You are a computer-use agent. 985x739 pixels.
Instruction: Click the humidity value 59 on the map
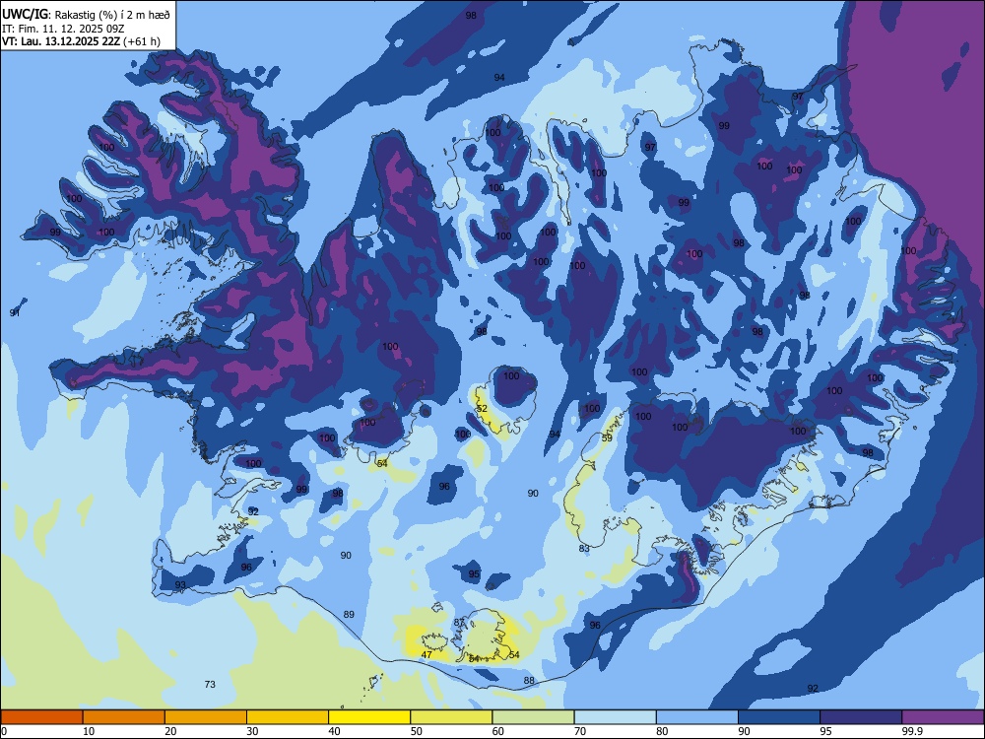pyautogui.click(x=607, y=437)
